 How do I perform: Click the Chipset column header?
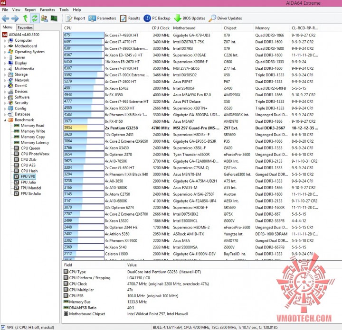[x=238, y=28]
